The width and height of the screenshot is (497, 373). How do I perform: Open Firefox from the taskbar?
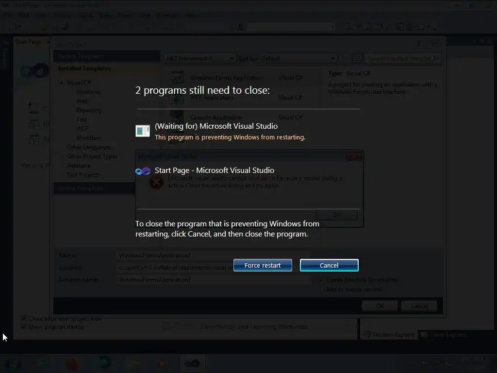point(73,363)
